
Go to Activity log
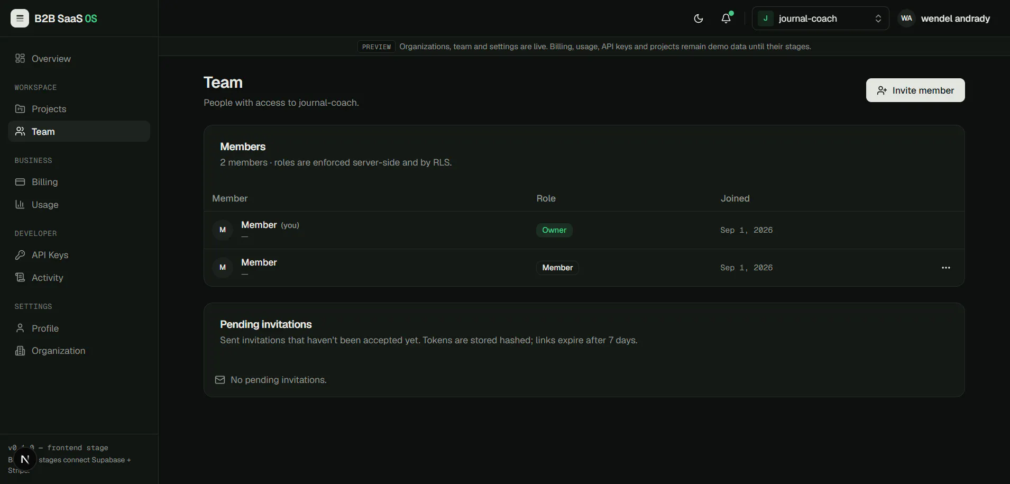tap(79, 278)
